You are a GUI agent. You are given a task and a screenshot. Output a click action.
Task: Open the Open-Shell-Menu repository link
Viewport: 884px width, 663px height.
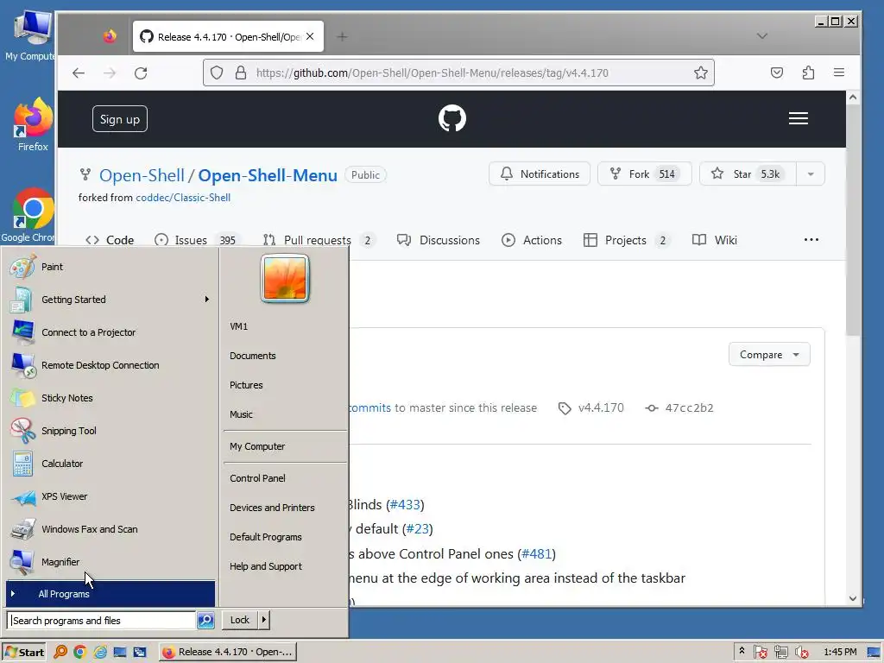(268, 175)
